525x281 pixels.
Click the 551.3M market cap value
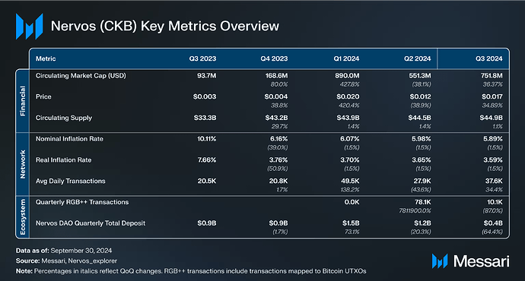click(x=419, y=76)
